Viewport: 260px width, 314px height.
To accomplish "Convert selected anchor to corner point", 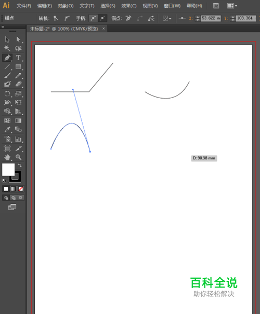I will click(56, 18).
